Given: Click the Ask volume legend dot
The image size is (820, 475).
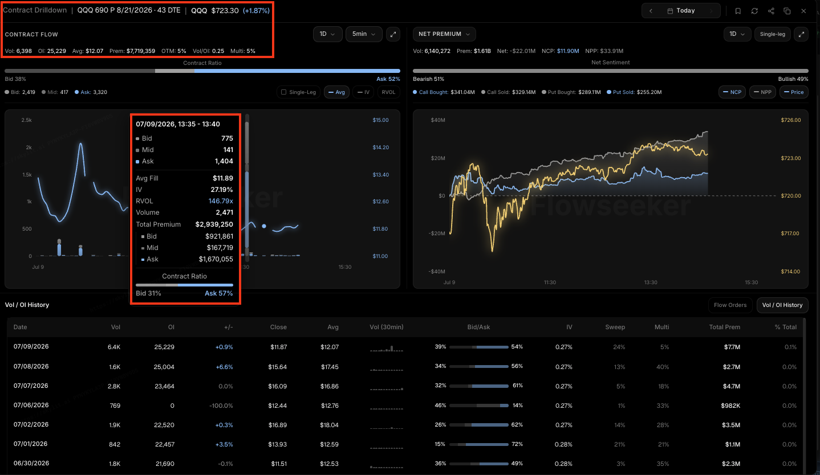Looking at the screenshot, I should tap(77, 92).
